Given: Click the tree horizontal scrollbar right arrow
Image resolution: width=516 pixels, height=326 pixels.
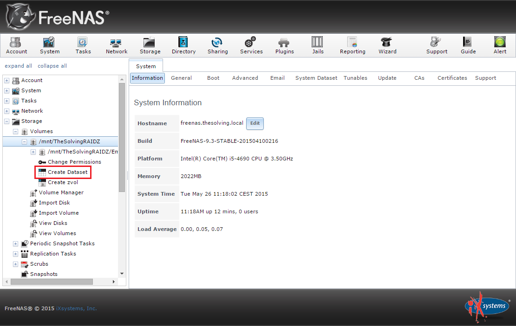Looking at the screenshot, I should [114, 281].
